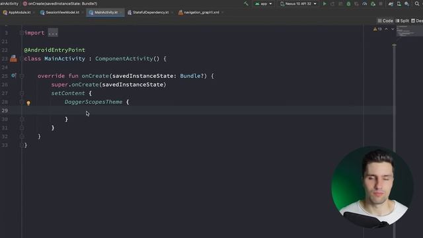This screenshot has height=238, width=423.
Task: Click the MainActivity class name
Action: (65, 59)
